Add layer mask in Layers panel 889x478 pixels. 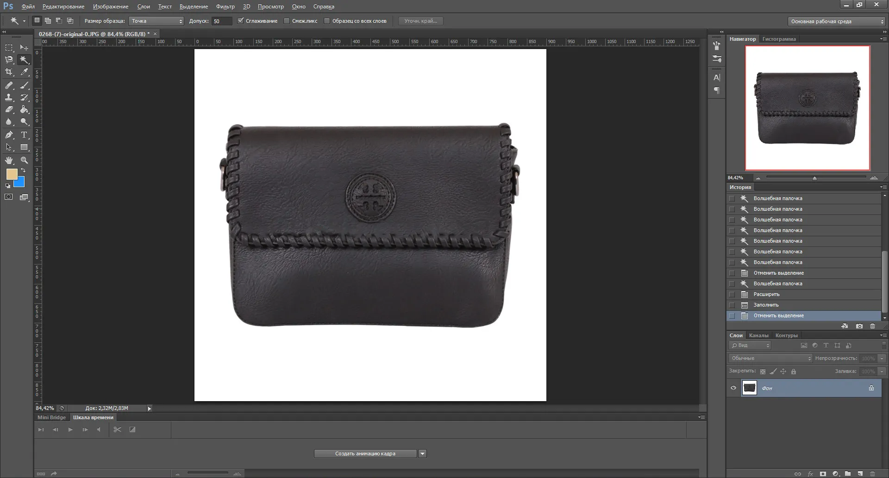coord(823,474)
